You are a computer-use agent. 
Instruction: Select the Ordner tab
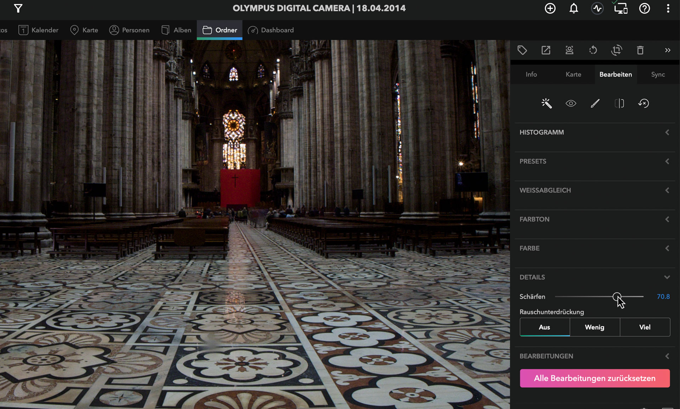click(220, 30)
